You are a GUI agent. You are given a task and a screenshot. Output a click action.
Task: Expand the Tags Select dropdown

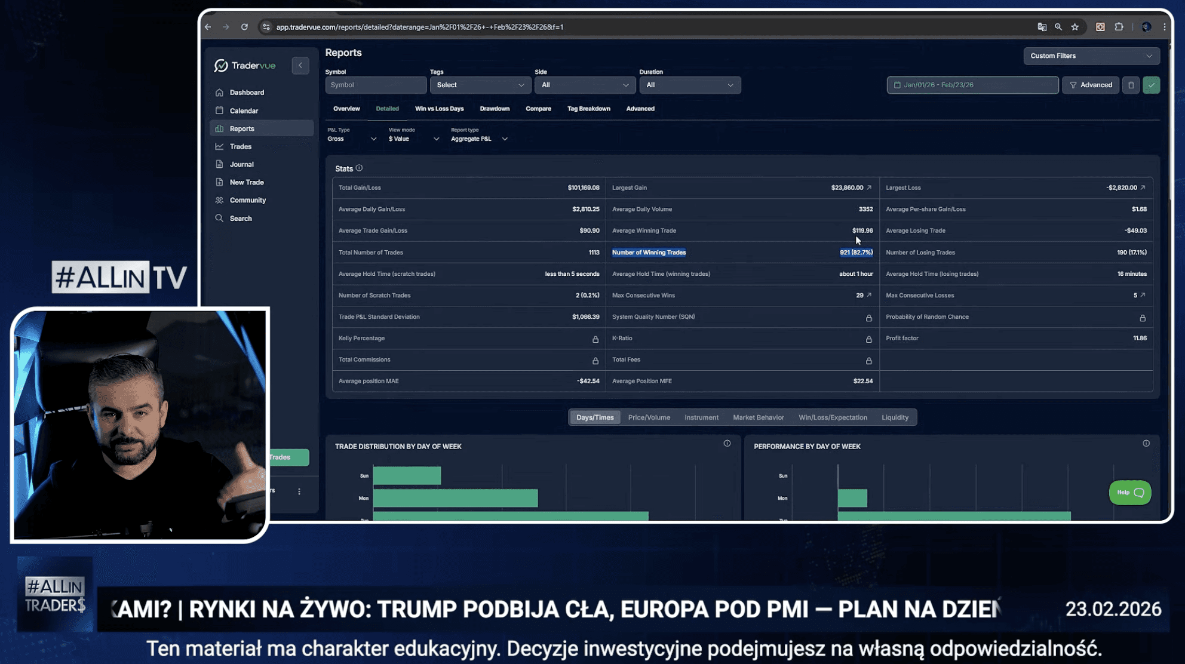click(x=480, y=85)
